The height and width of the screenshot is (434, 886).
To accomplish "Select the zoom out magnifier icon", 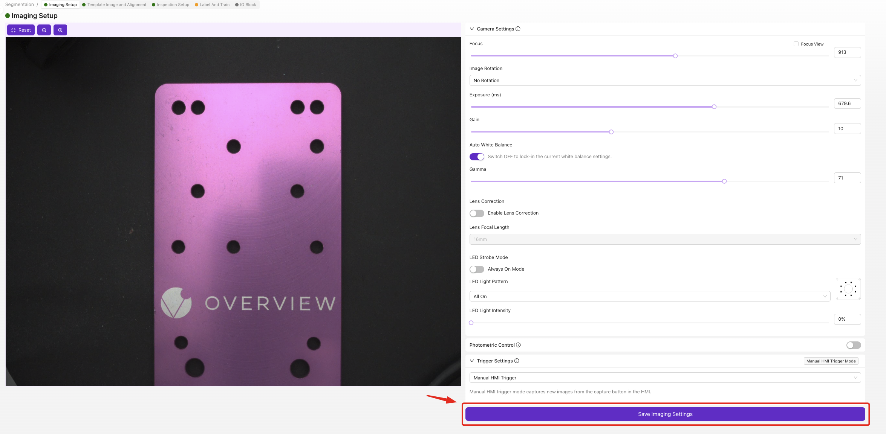I will tap(44, 30).
